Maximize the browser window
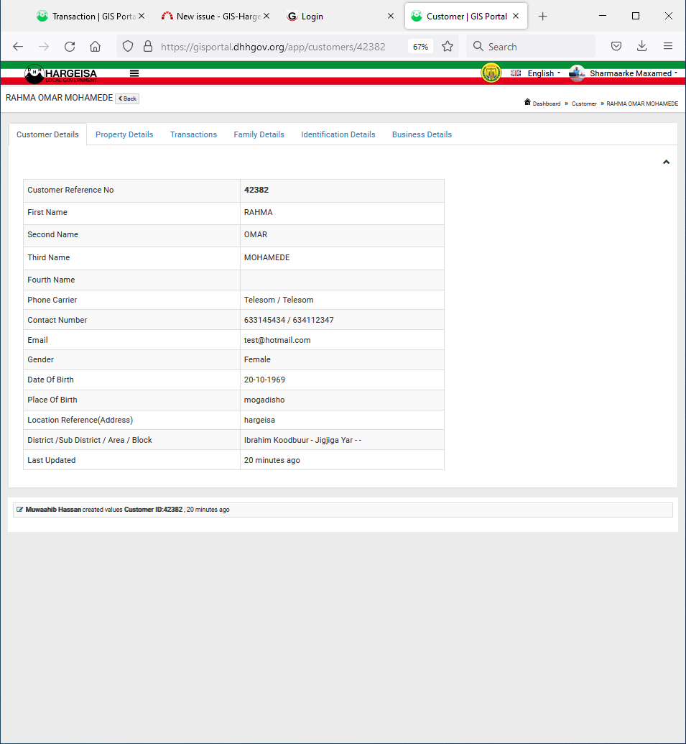686x744 pixels. pos(636,16)
